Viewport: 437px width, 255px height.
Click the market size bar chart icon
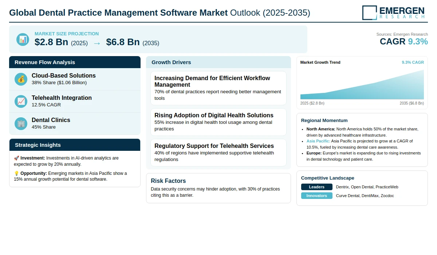pos(23,39)
